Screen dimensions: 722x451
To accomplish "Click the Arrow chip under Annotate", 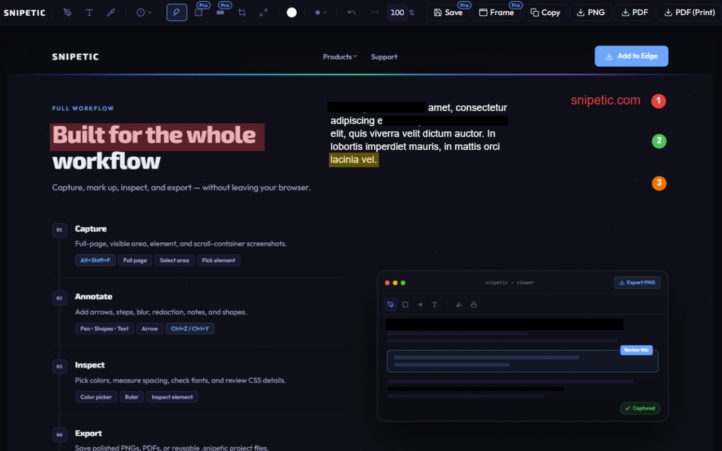I will [x=149, y=329].
